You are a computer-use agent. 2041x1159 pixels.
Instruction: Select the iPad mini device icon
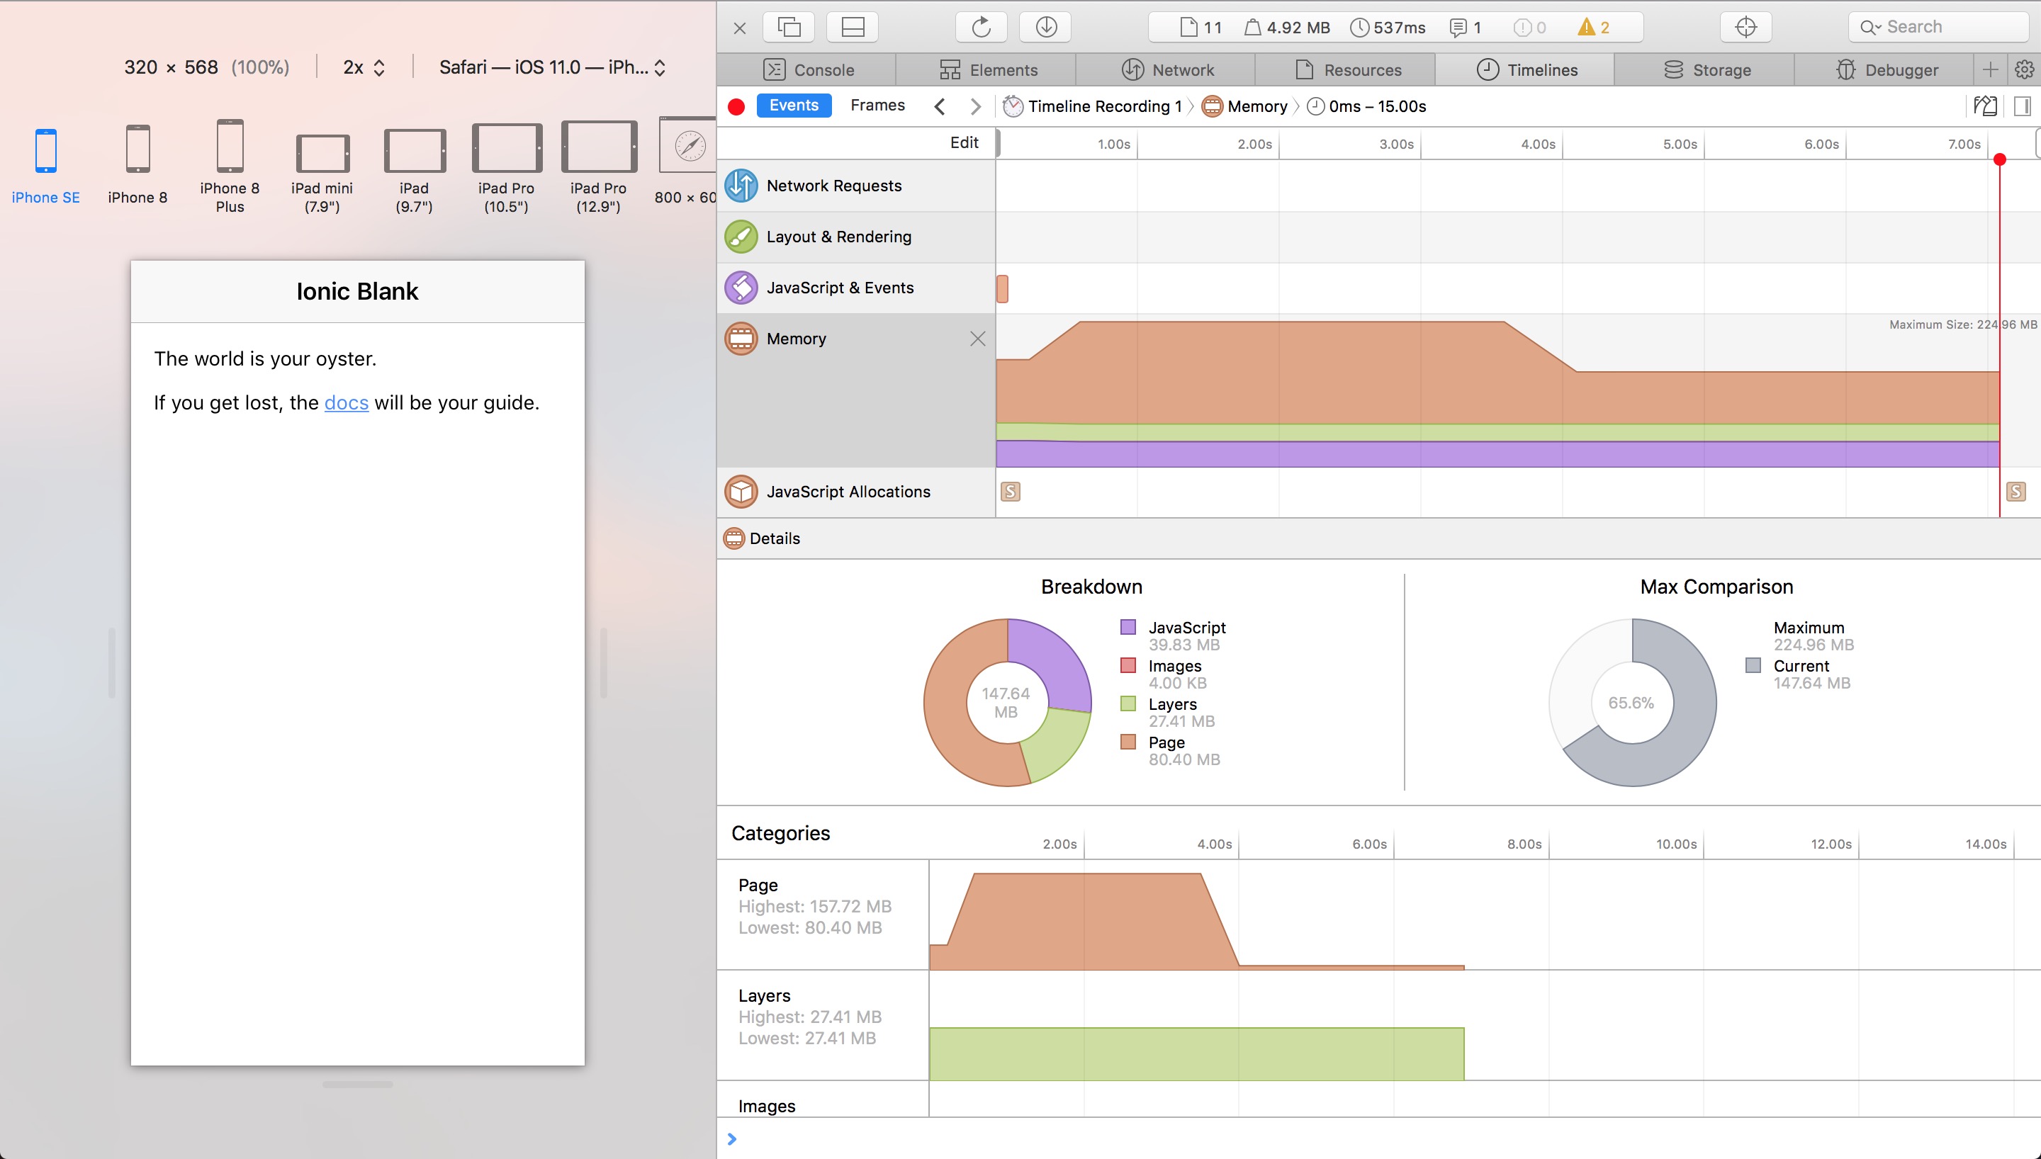coord(322,154)
